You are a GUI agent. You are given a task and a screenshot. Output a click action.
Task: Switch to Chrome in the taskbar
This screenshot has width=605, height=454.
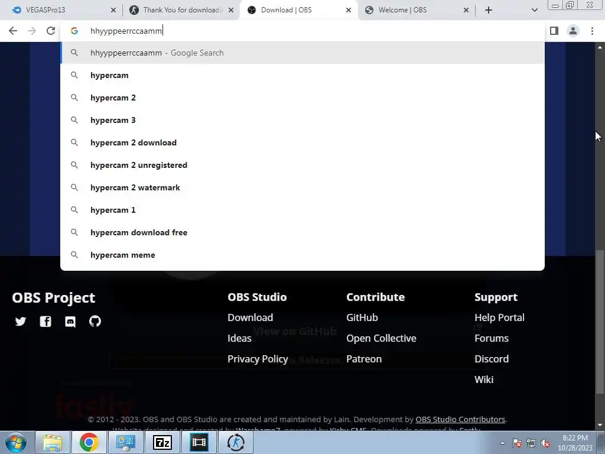tap(89, 442)
